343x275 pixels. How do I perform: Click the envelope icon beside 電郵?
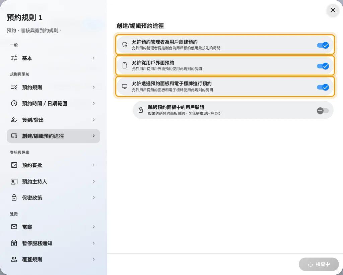pos(14,227)
